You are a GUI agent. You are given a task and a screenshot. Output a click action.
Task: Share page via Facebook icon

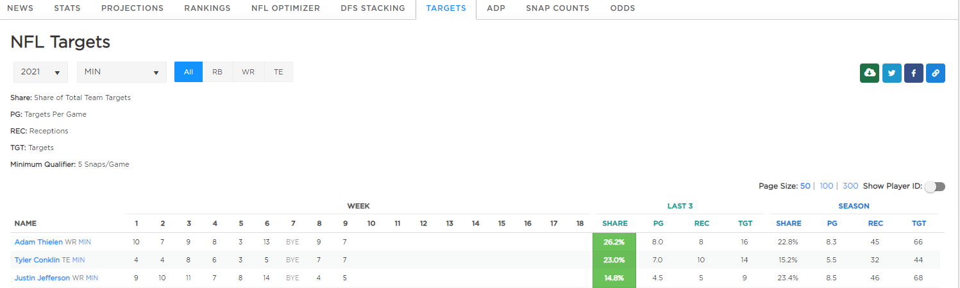point(913,73)
